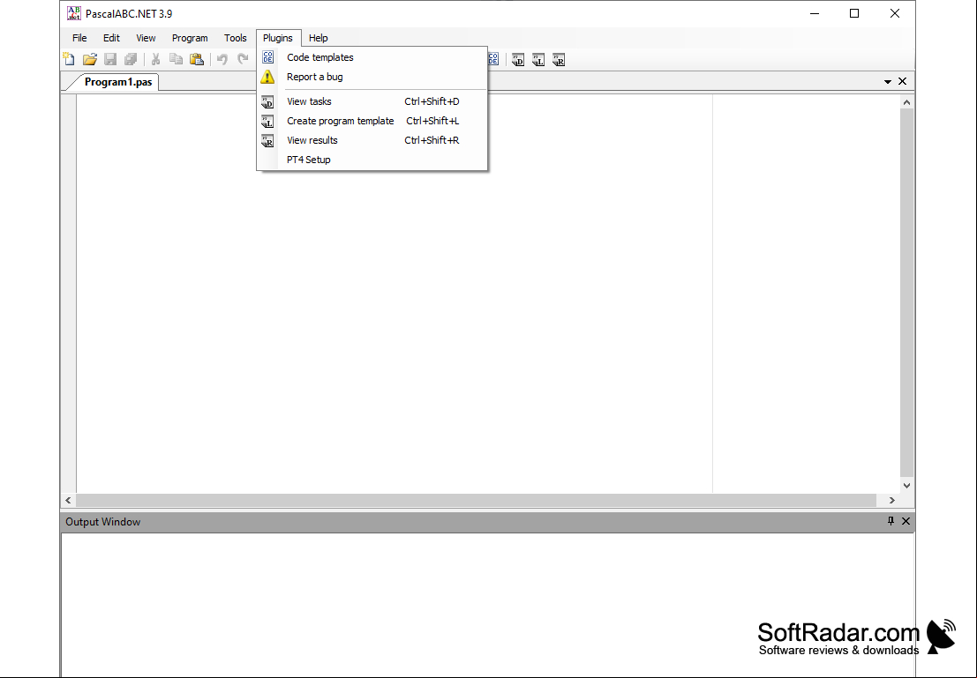Click the Undo arrow icon
The width and height of the screenshot is (977, 678).
[x=222, y=59]
